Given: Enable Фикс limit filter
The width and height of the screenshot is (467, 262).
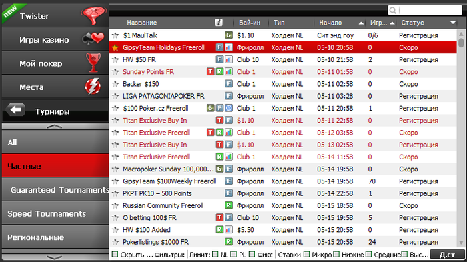Looking at the screenshot, I should click(252, 254).
